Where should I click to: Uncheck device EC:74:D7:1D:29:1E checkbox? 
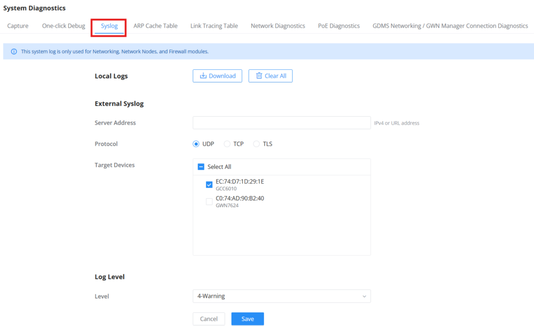point(209,185)
